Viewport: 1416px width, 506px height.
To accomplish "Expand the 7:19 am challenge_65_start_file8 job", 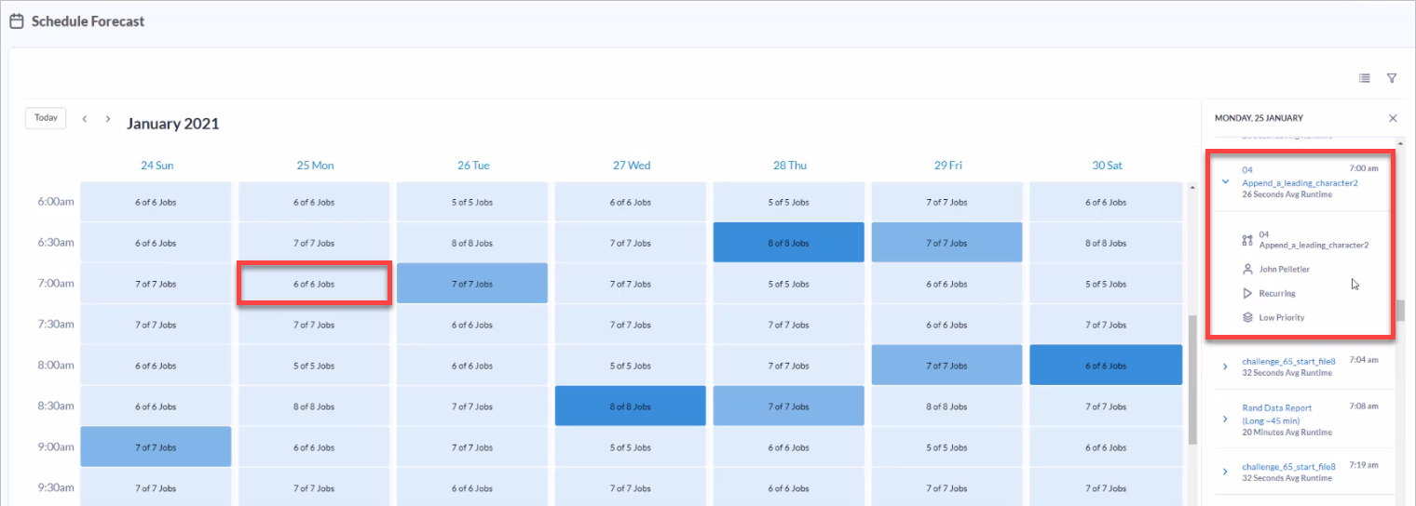I will (x=1225, y=472).
